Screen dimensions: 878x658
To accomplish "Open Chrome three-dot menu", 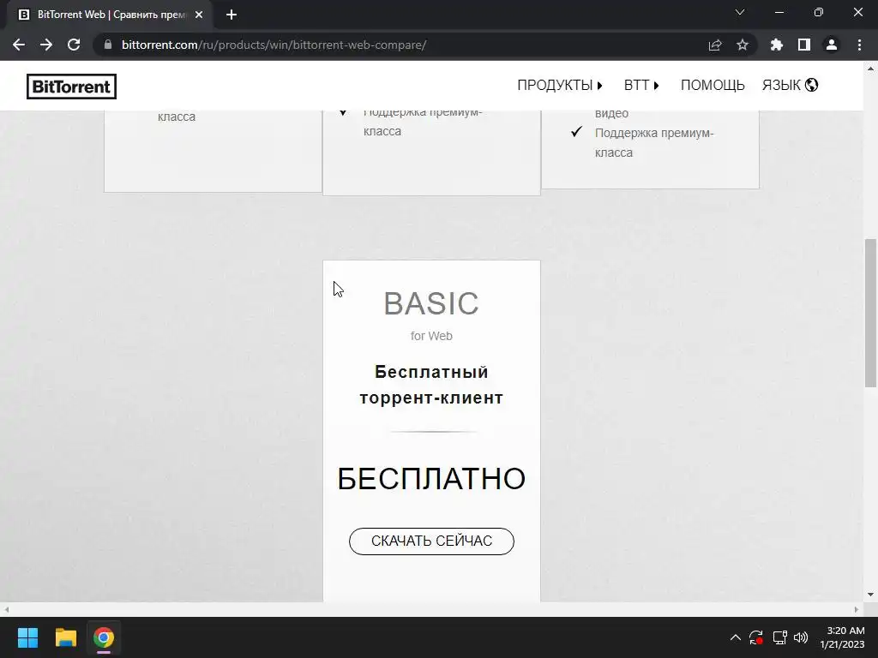I will coord(859,45).
